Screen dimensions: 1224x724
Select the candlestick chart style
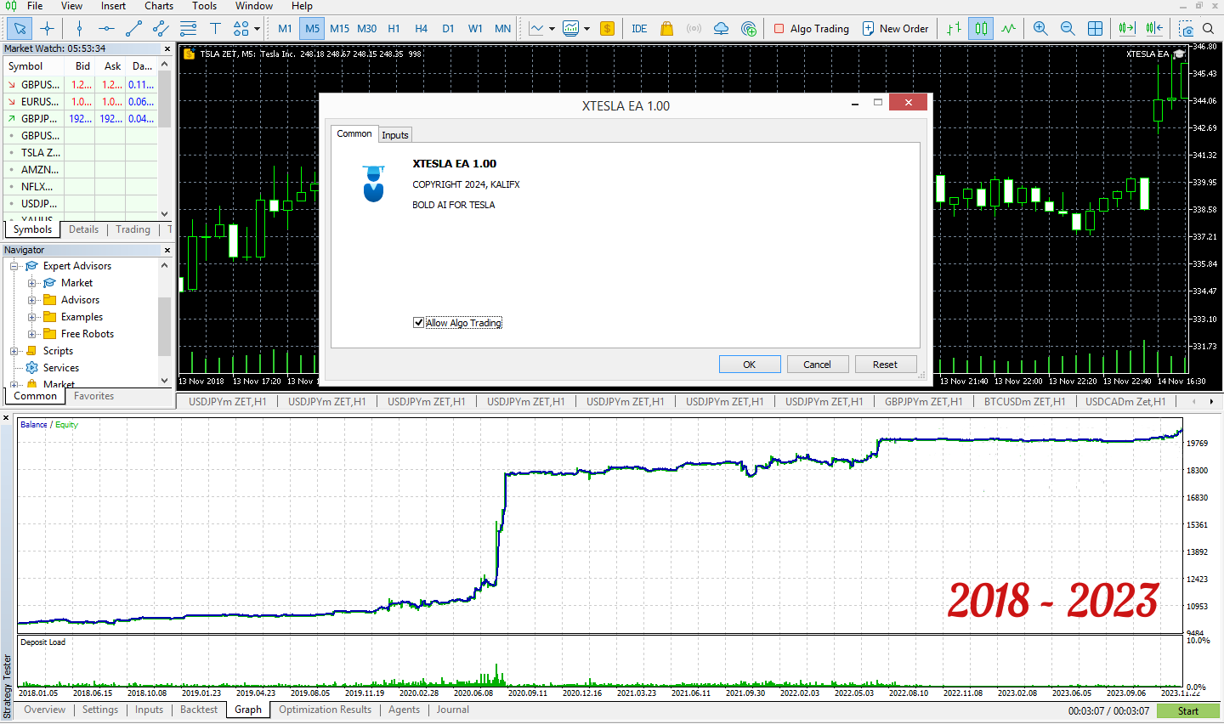coord(980,28)
